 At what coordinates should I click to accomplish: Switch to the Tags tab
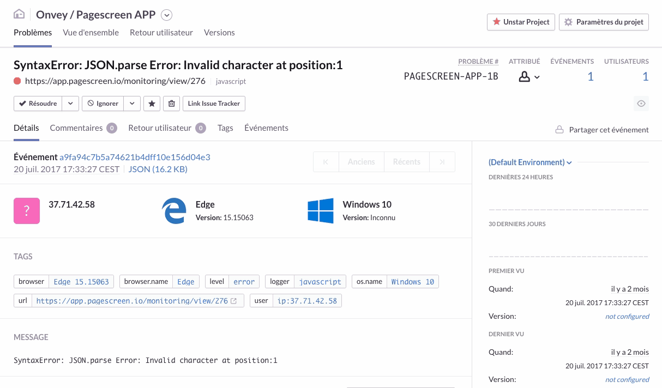tap(225, 128)
